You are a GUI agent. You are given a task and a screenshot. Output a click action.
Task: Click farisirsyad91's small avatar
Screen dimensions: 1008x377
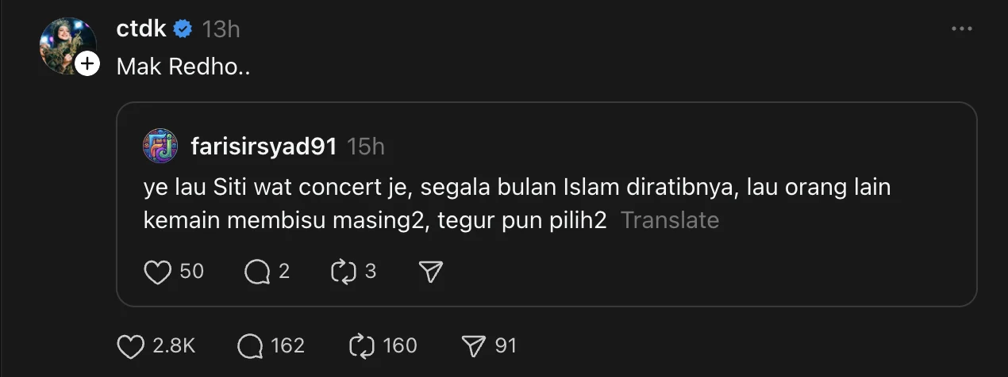[x=160, y=147]
